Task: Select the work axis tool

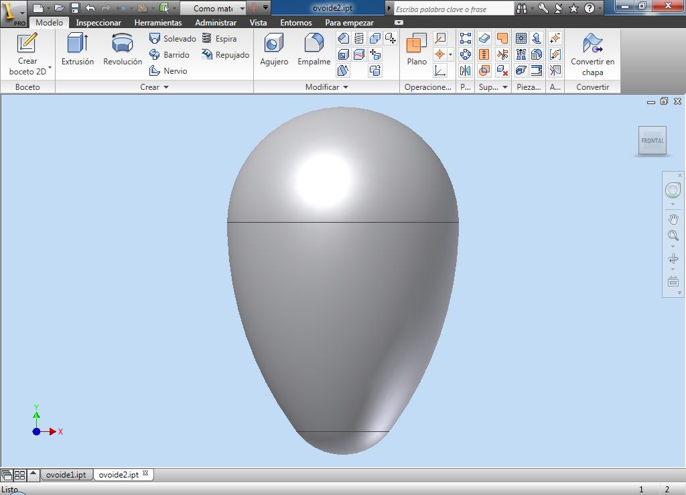Action: point(439,38)
